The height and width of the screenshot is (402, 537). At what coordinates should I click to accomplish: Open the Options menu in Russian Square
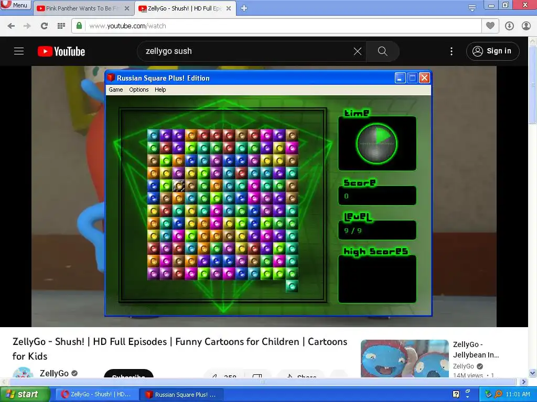click(138, 90)
